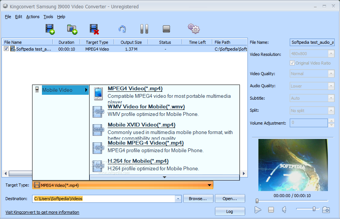
Task: Open the Destination path dropdown arrow
Action: tap(178, 199)
